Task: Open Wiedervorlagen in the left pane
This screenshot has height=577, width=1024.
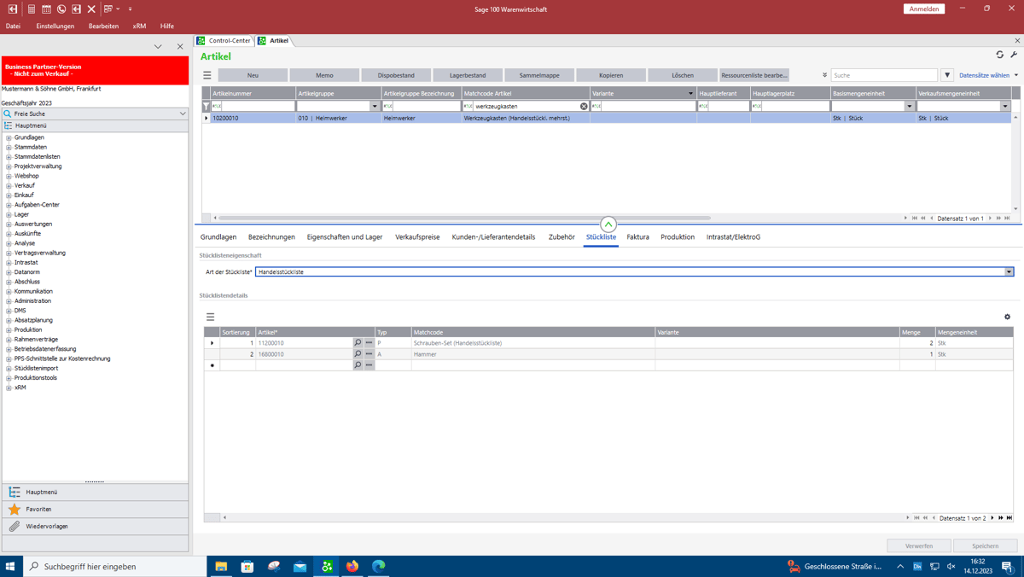Action: pyautogui.click(x=95, y=526)
